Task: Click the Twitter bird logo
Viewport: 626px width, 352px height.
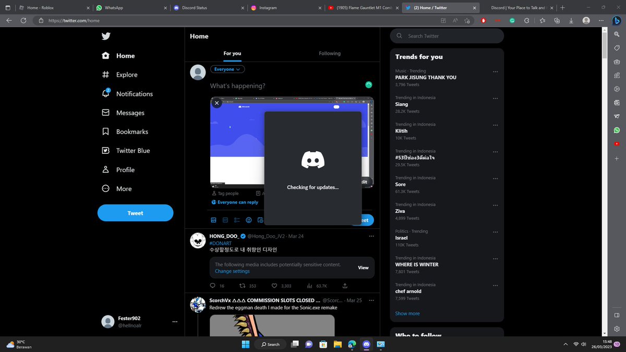Action: tap(106, 36)
